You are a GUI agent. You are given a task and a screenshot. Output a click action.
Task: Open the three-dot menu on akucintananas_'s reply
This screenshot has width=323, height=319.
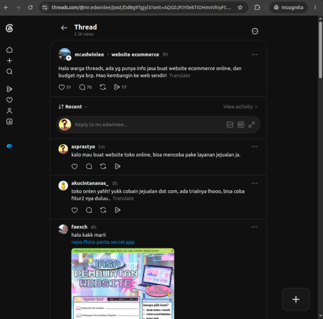coord(255,183)
